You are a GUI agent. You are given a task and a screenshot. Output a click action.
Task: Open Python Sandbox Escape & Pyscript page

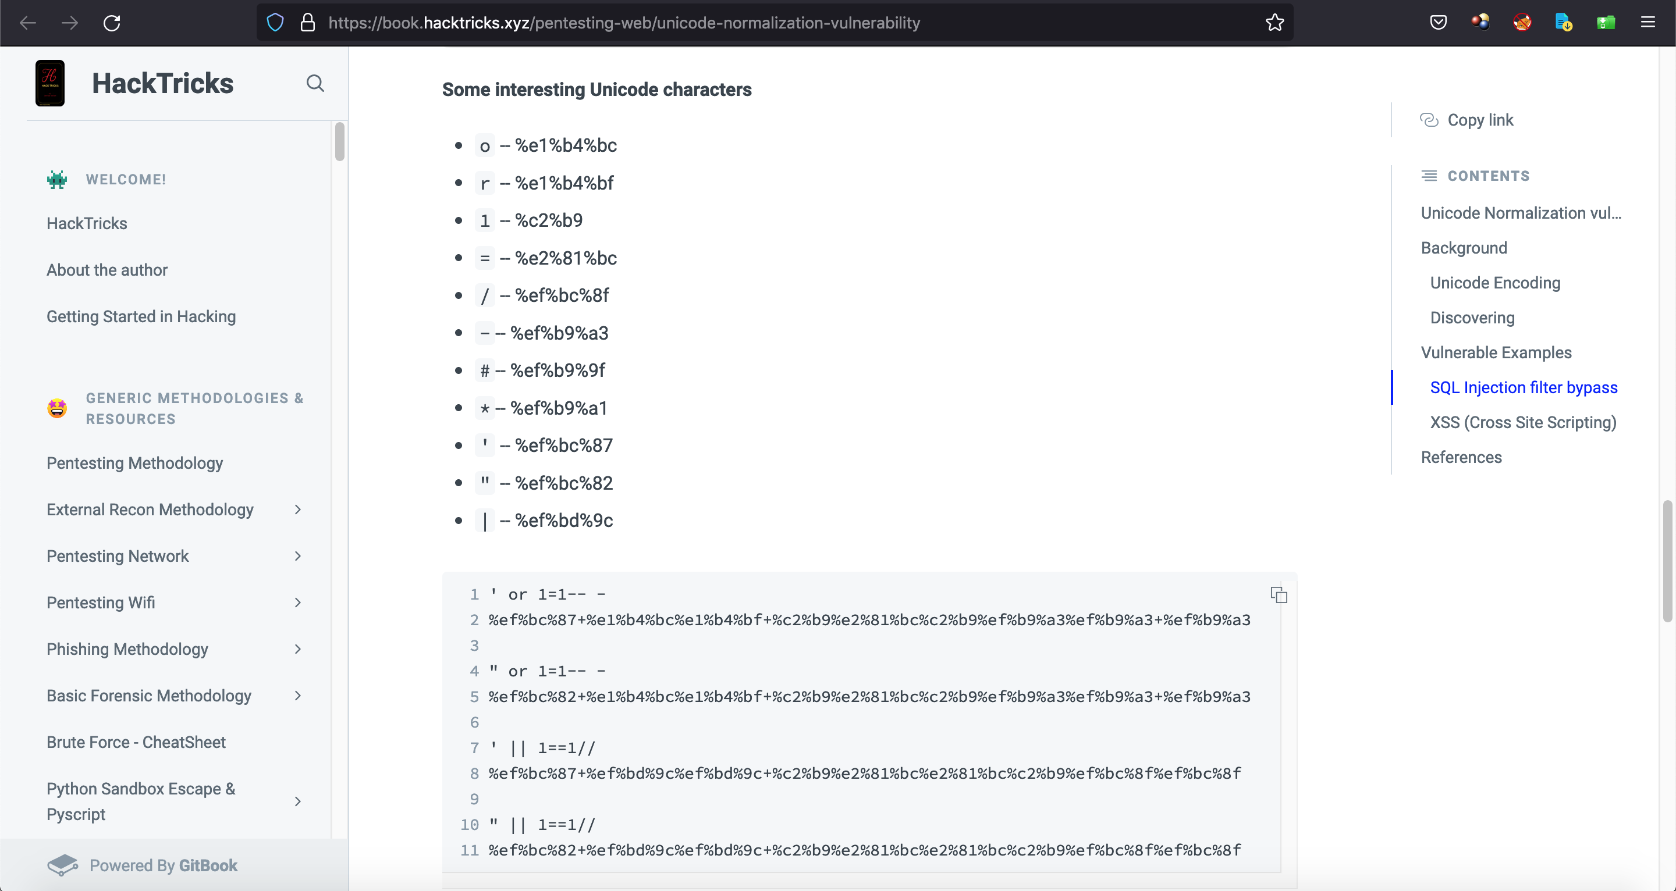coord(140,801)
